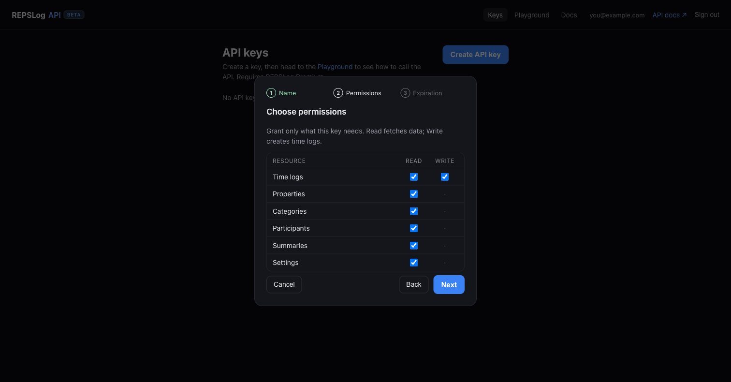Go Back to previous step
The height and width of the screenshot is (382, 731).
413,284
